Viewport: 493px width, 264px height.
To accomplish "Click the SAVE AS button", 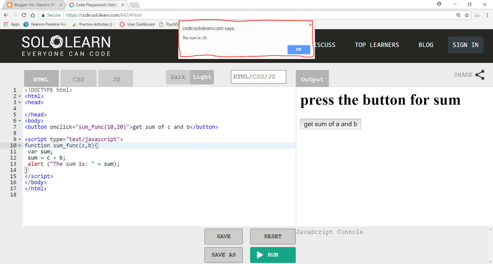I will (224, 255).
